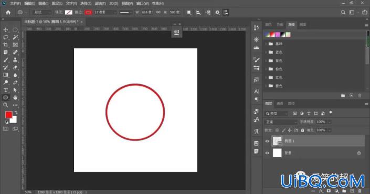The image size is (370, 194).
Task: Click the document tab at 50%
Action: (x=54, y=22)
